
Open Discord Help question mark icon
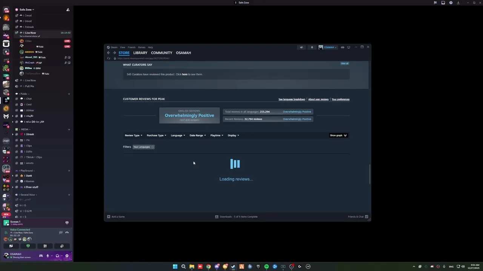point(451,3)
